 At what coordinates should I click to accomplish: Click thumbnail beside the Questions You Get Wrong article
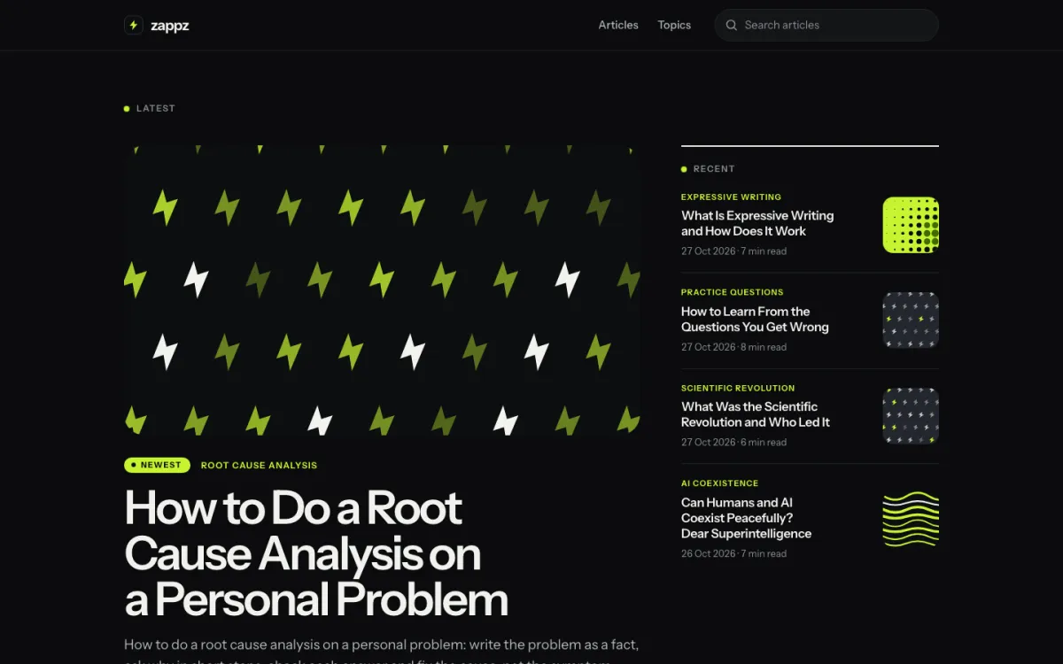(911, 320)
